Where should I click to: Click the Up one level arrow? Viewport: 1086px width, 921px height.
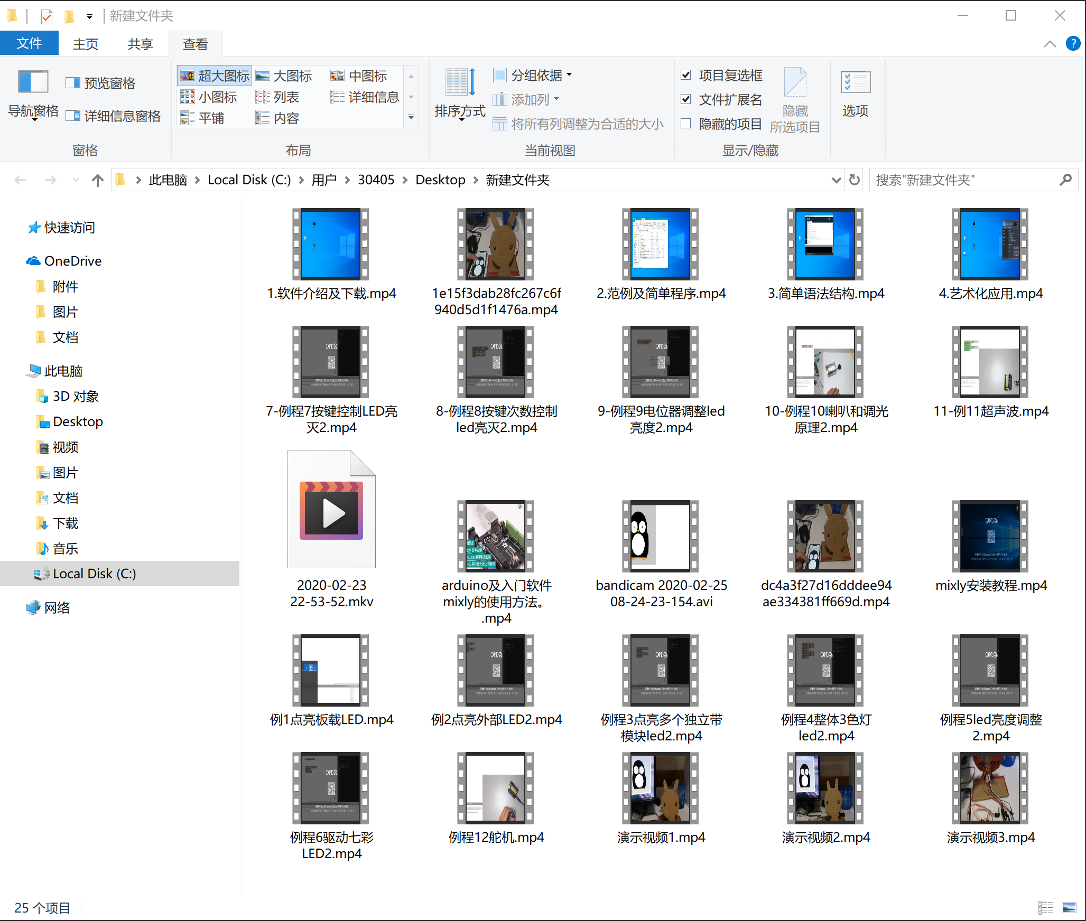pyautogui.click(x=97, y=181)
